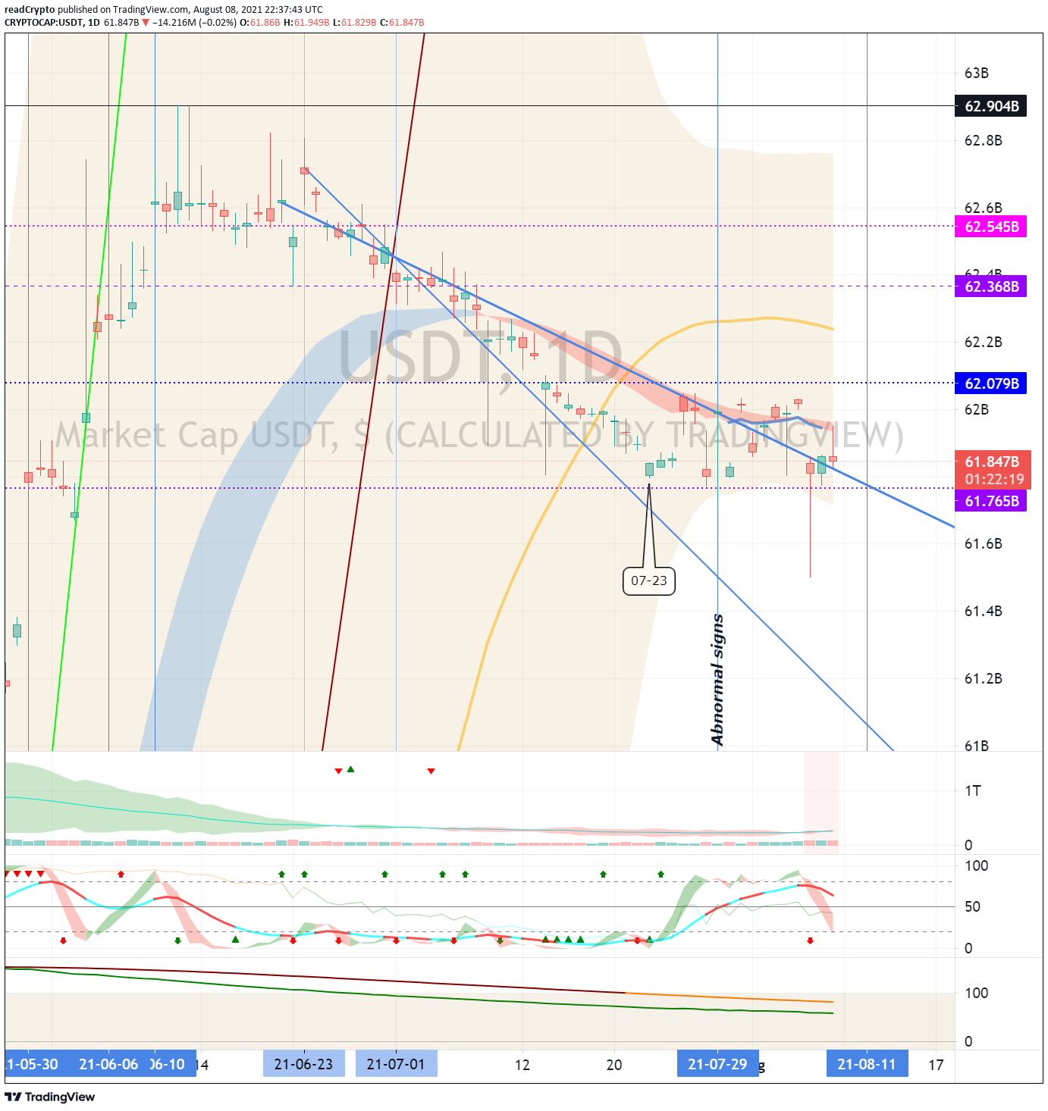Image resolution: width=1048 pixels, height=1111 pixels.
Task: Click the O:61.86B open value
Action: tap(260, 23)
